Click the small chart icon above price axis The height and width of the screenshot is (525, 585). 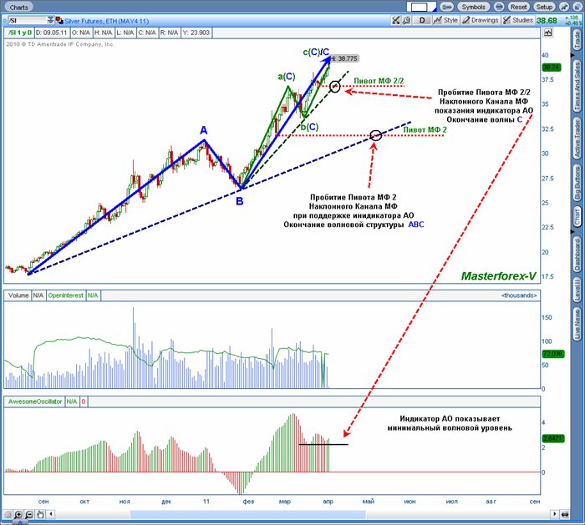tap(547, 33)
